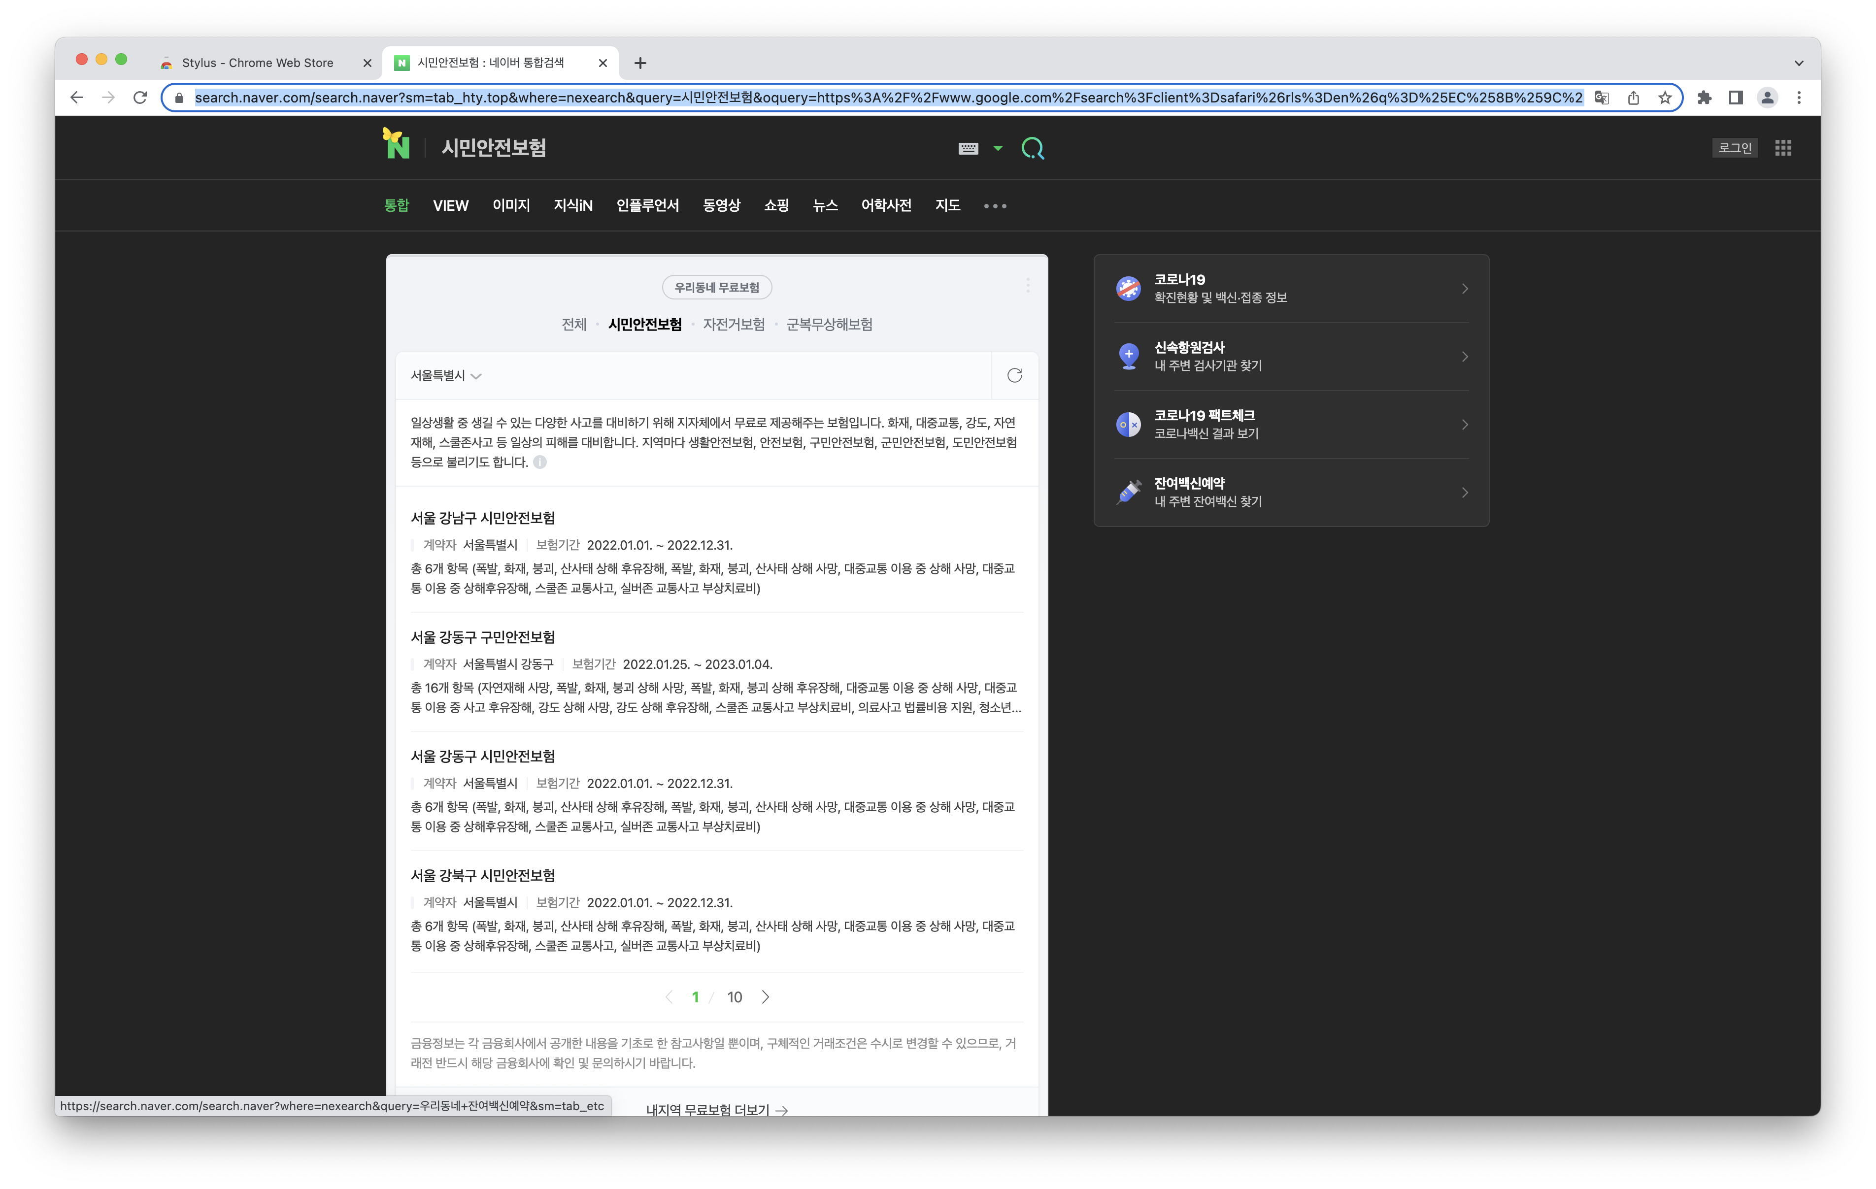Viewport: 1876px width, 1189px height.
Task: Select the 시민안전보험 filter option
Action: point(645,324)
